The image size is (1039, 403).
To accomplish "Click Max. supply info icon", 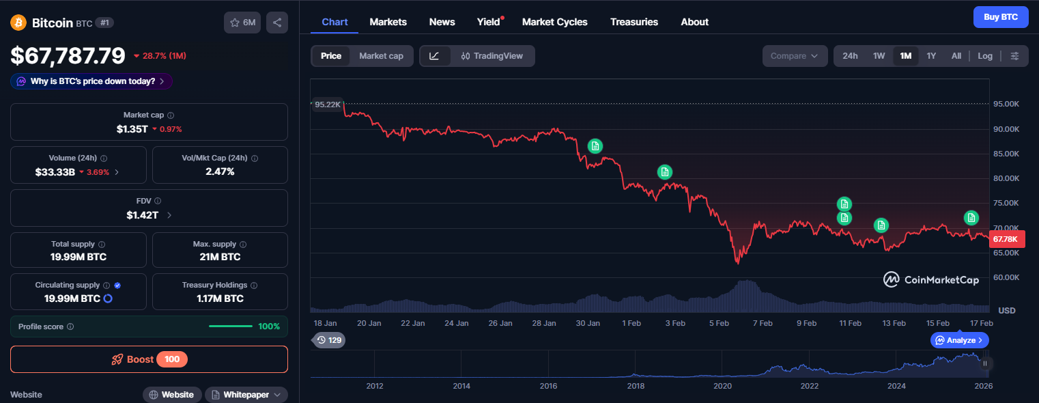I will 243,244.
